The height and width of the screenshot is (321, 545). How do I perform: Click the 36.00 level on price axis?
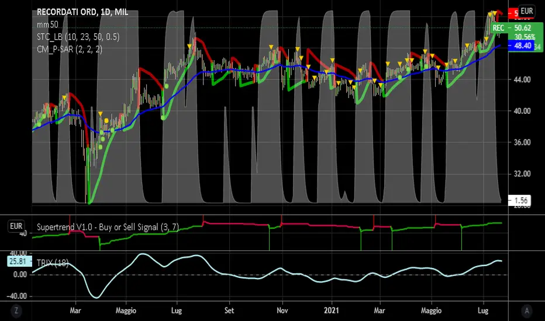(522, 142)
